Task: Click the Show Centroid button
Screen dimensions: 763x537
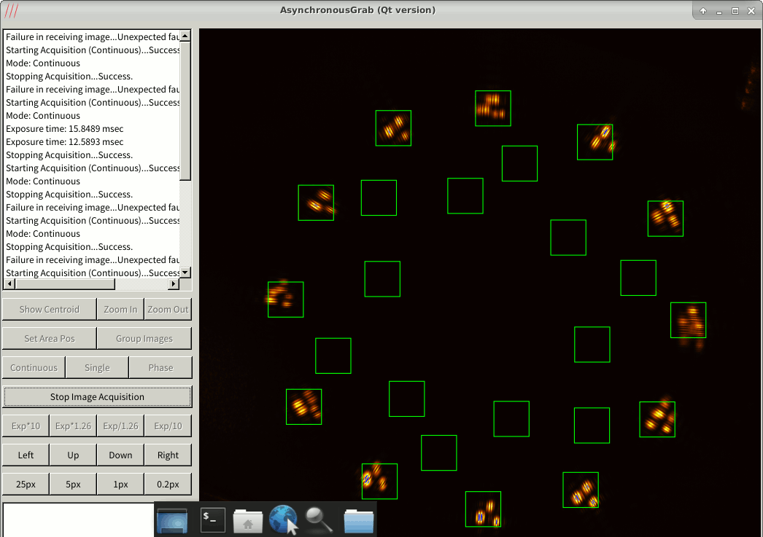Action: (x=49, y=309)
